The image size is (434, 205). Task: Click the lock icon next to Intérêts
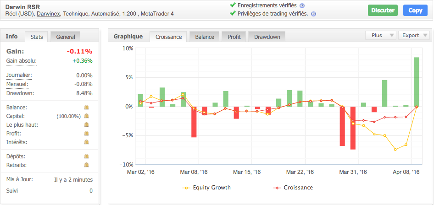pos(86,142)
